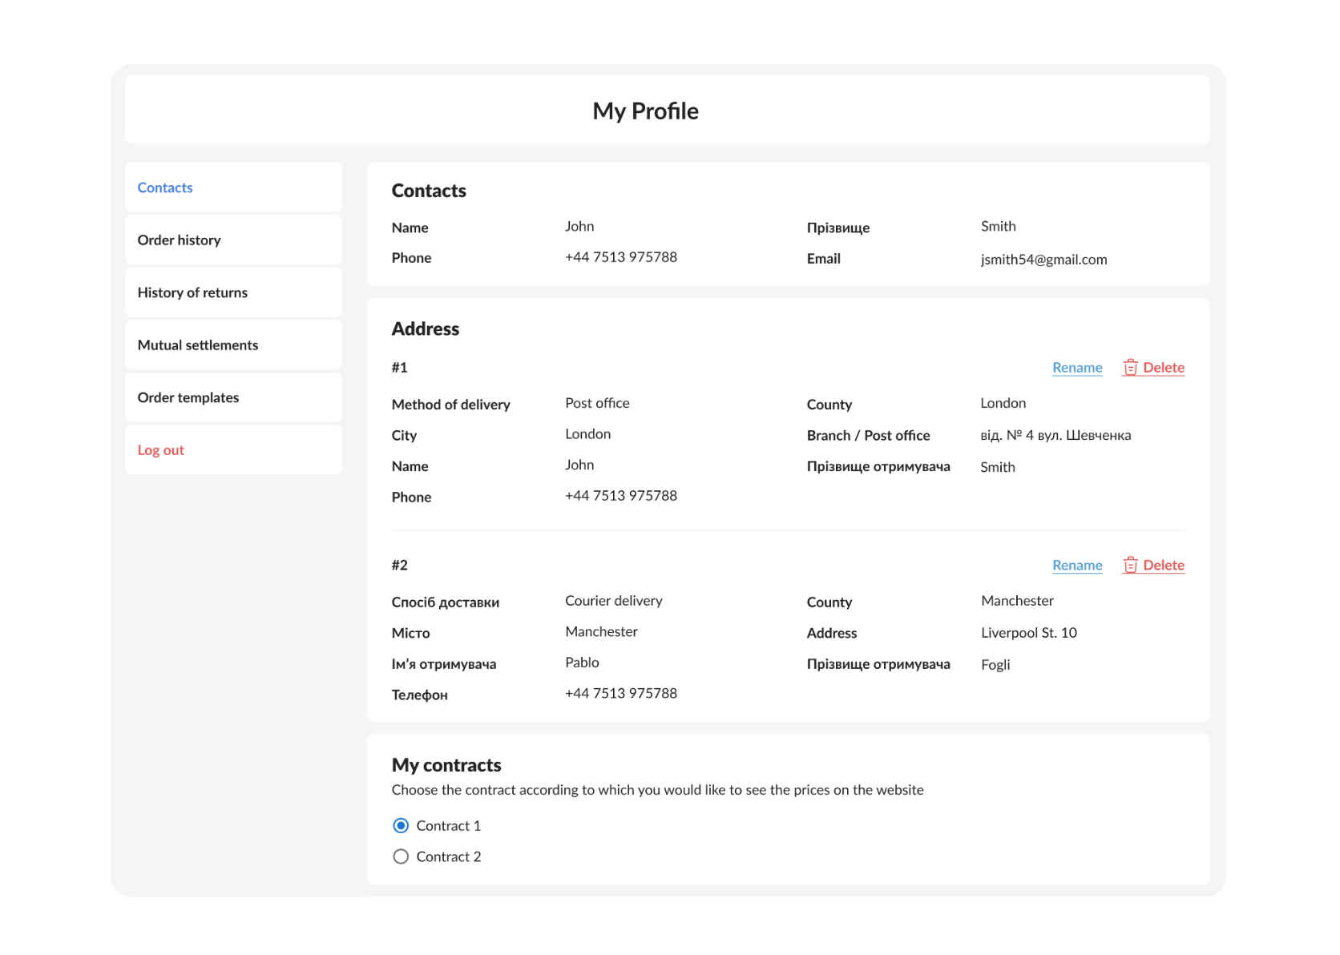Click the recipient name Pablo

click(582, 663)
